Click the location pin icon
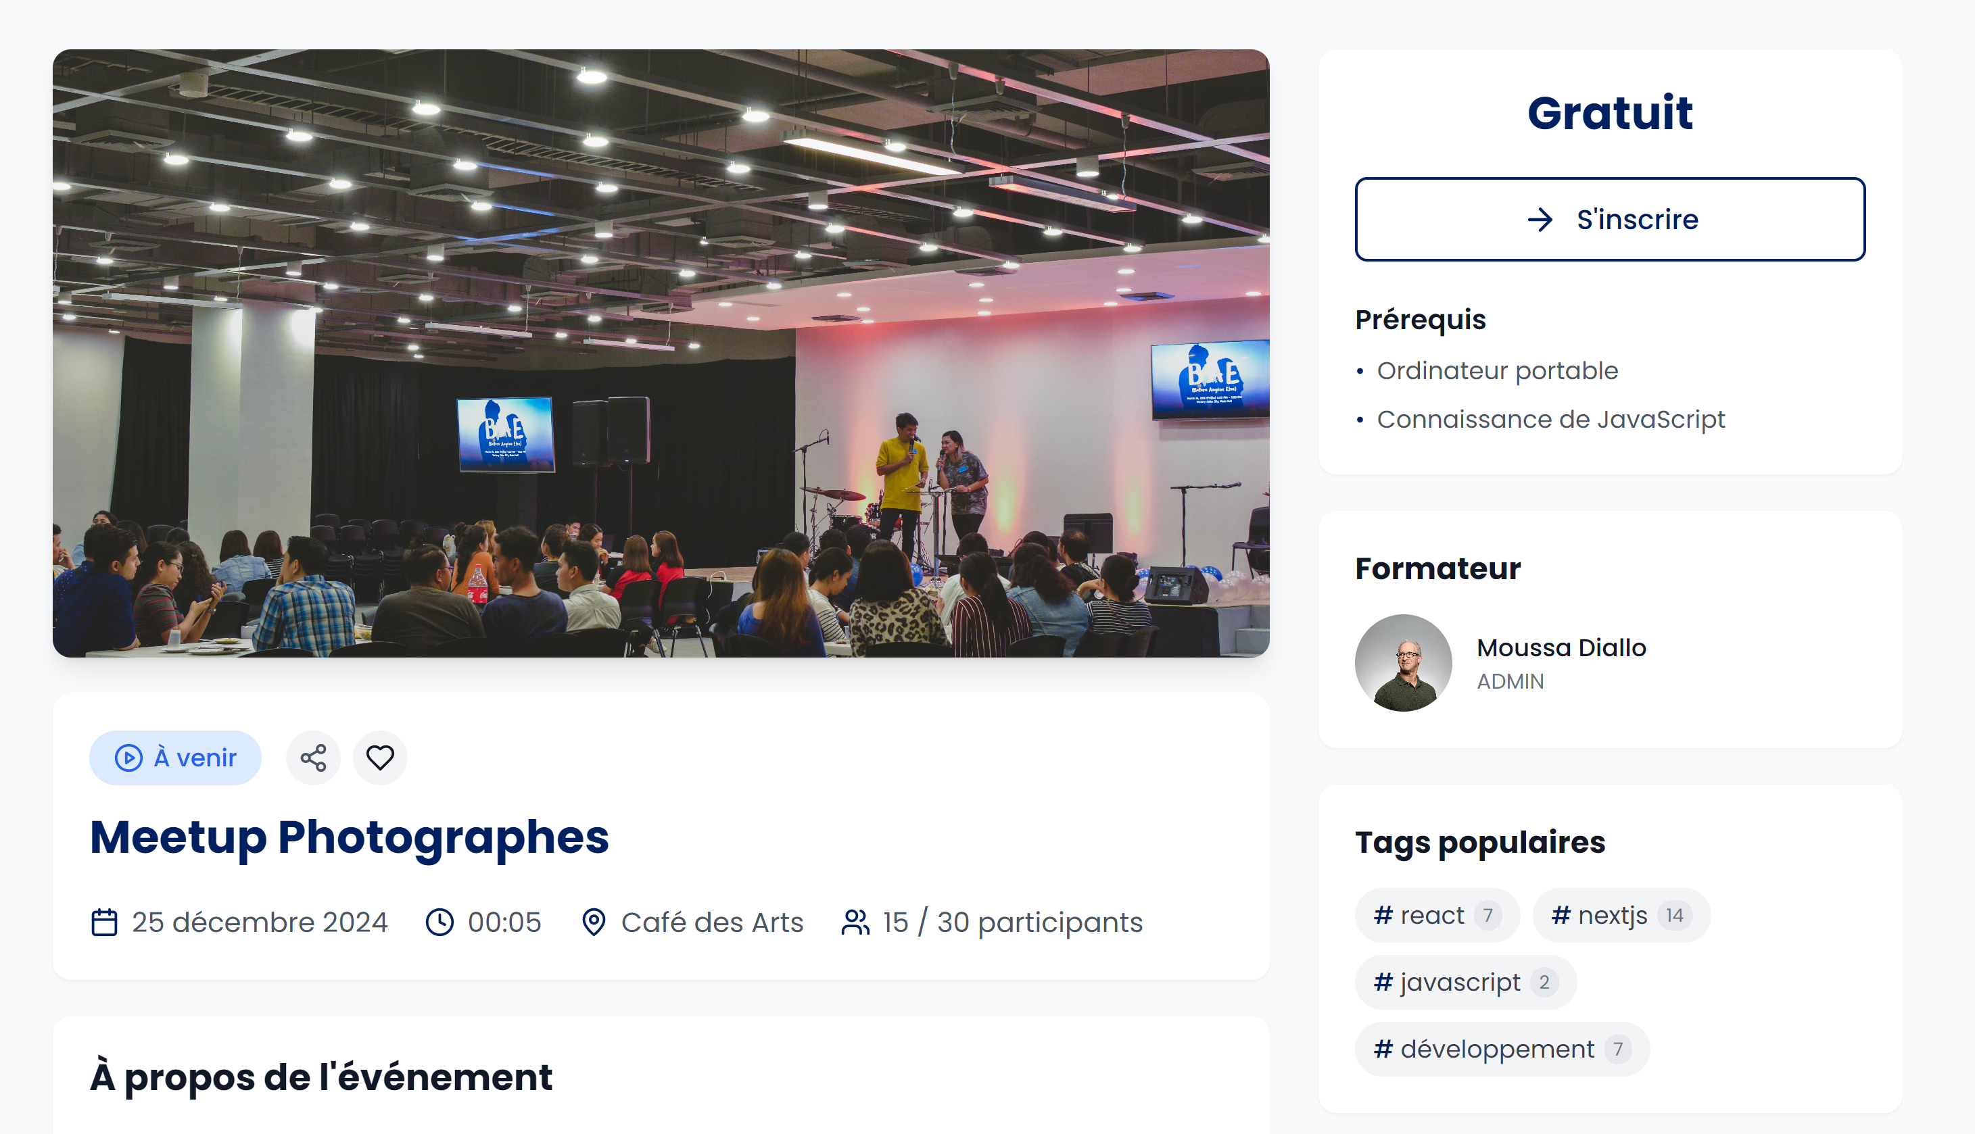1975x1134 pixels. point(594,922)
